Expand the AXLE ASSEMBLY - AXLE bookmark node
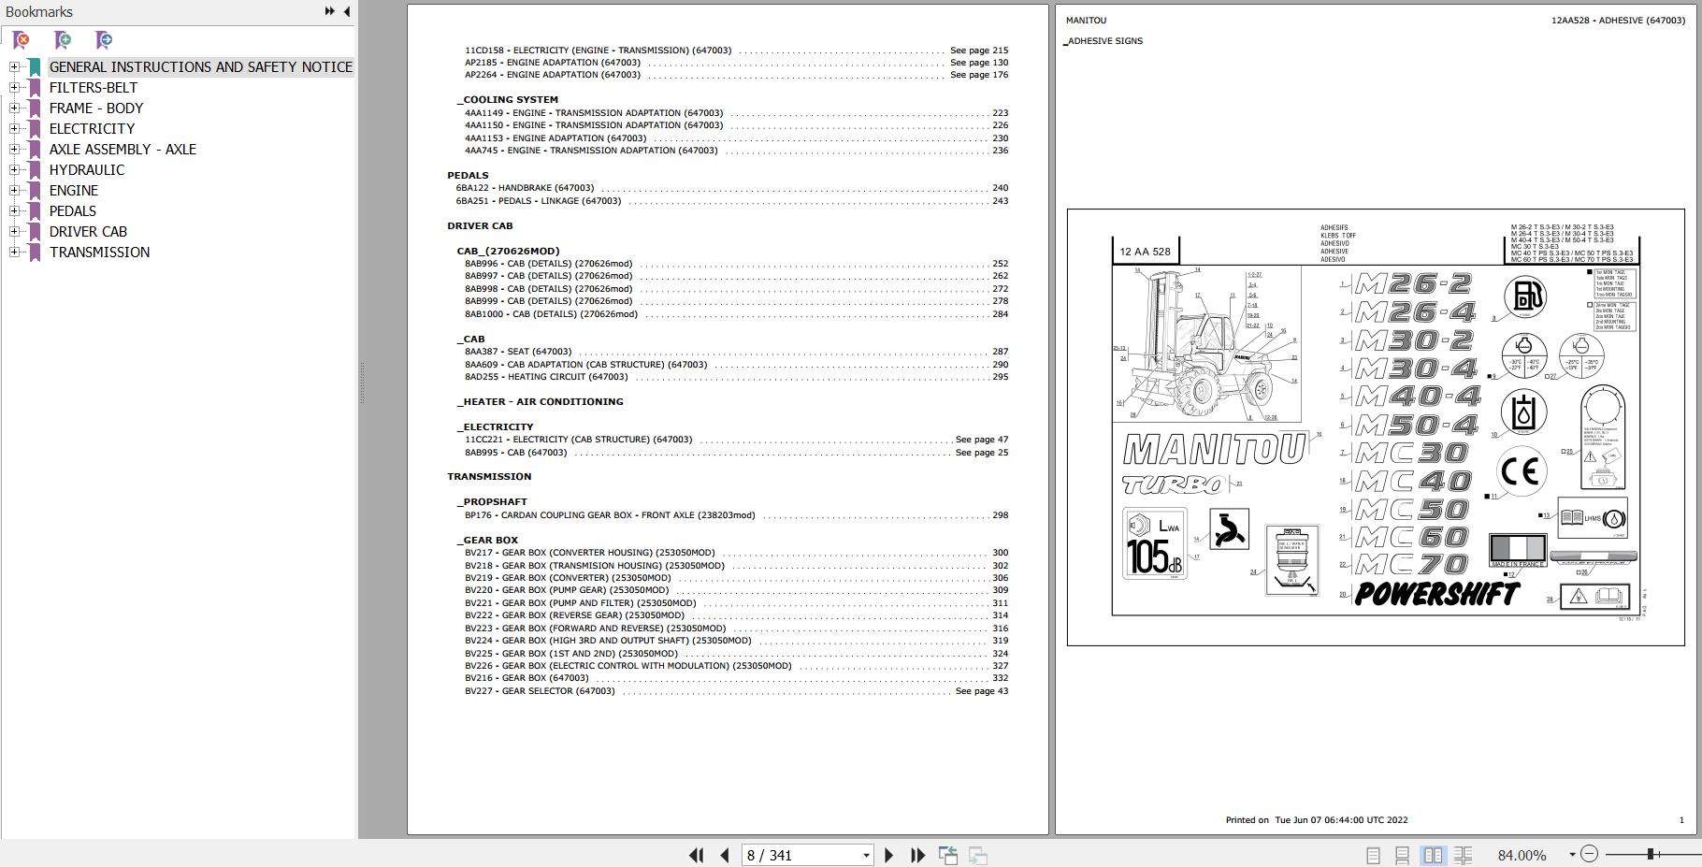Image resolution: width=1702 pixels, height=867 pixels. point(14,149)
